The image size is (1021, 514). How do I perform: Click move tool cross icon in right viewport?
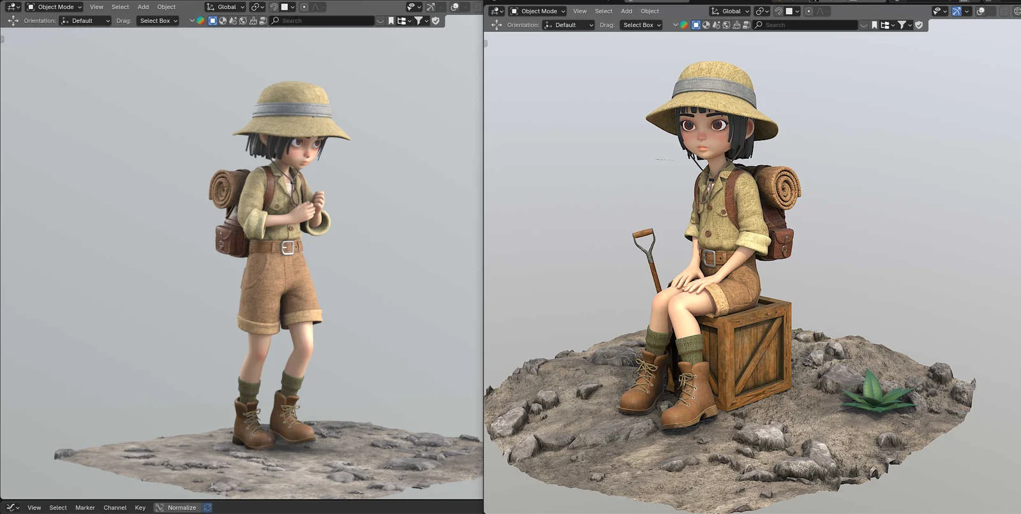click(x=496, y=25)
